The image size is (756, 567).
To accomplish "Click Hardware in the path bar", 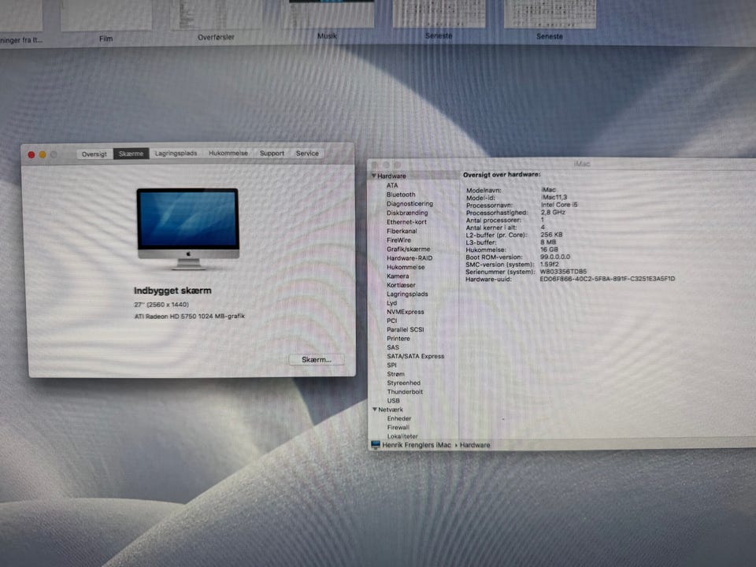I will pos(475,445).
